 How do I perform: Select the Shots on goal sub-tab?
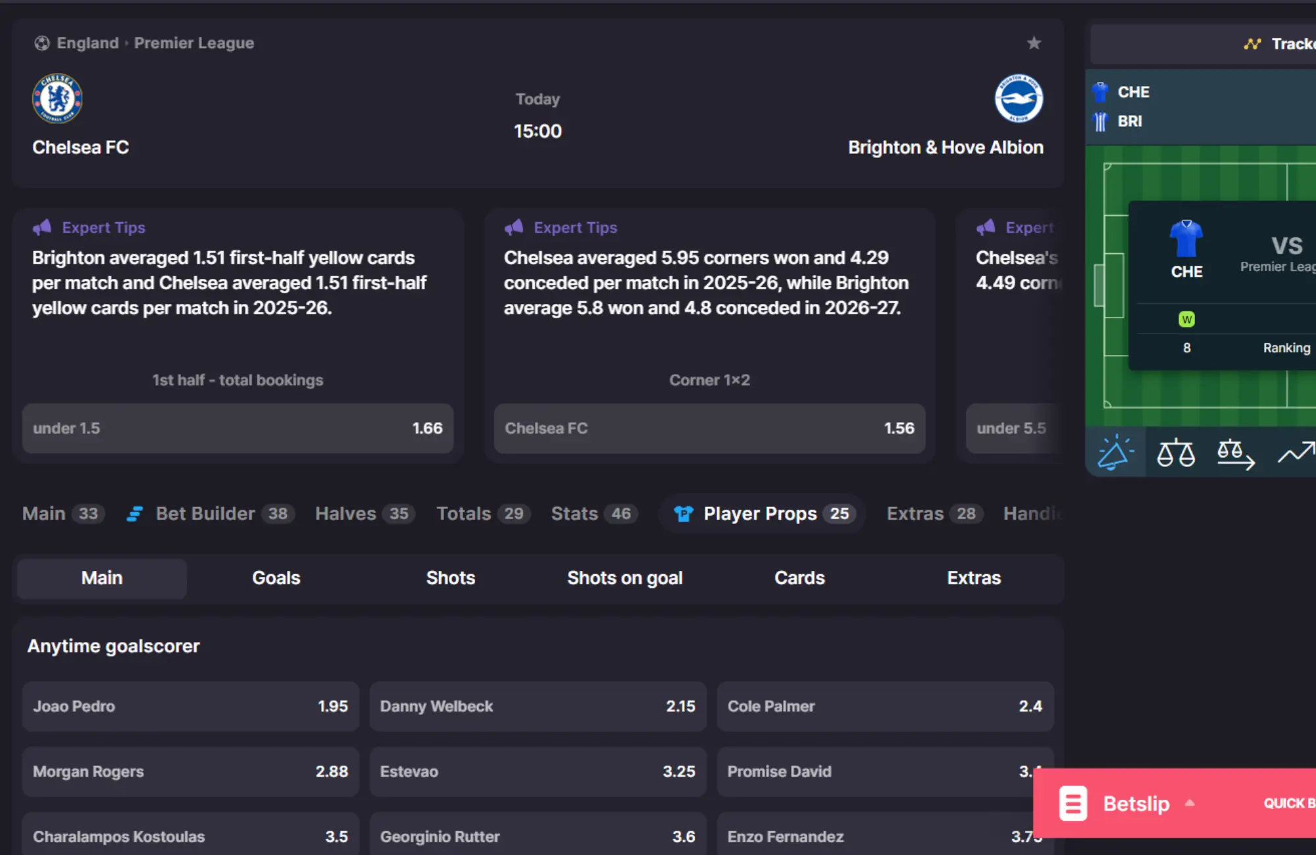pos(625,578)
